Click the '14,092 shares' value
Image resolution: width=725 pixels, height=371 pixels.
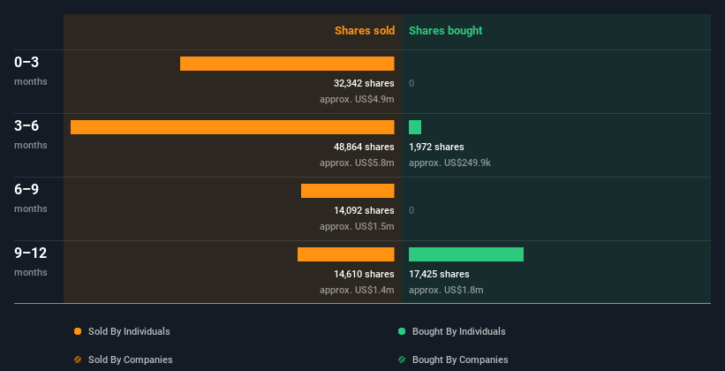[364, 210]
